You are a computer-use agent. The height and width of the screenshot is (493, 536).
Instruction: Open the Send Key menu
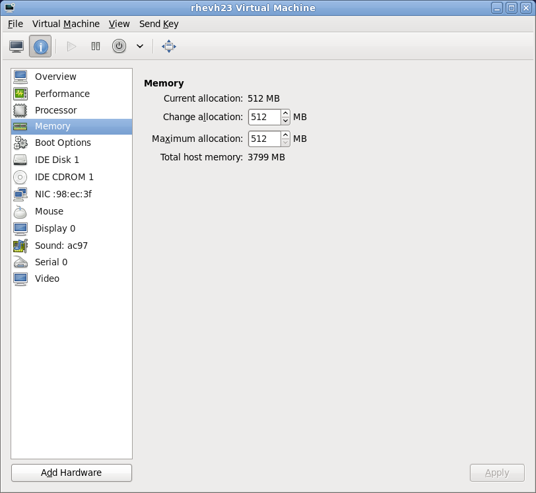(x=158, y=24)
